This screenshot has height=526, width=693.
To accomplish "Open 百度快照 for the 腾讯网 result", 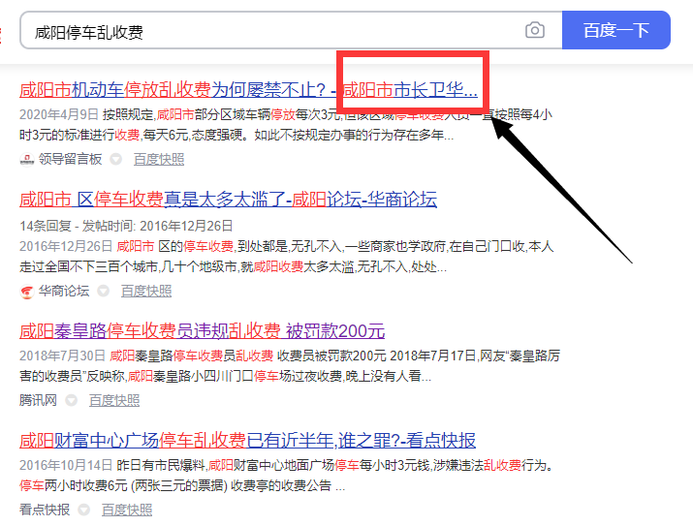I will tap(114, 400).
